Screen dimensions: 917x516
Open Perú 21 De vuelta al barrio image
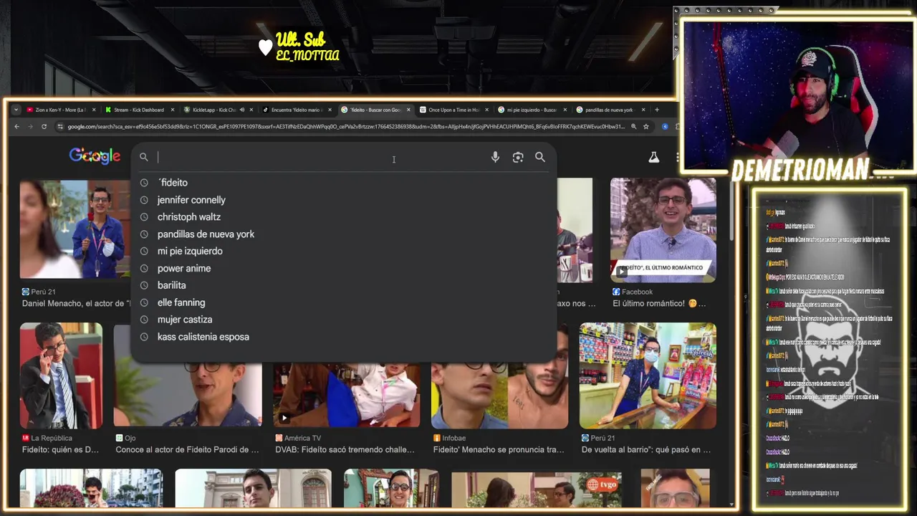pyautogui.click(x=648, y=376)
